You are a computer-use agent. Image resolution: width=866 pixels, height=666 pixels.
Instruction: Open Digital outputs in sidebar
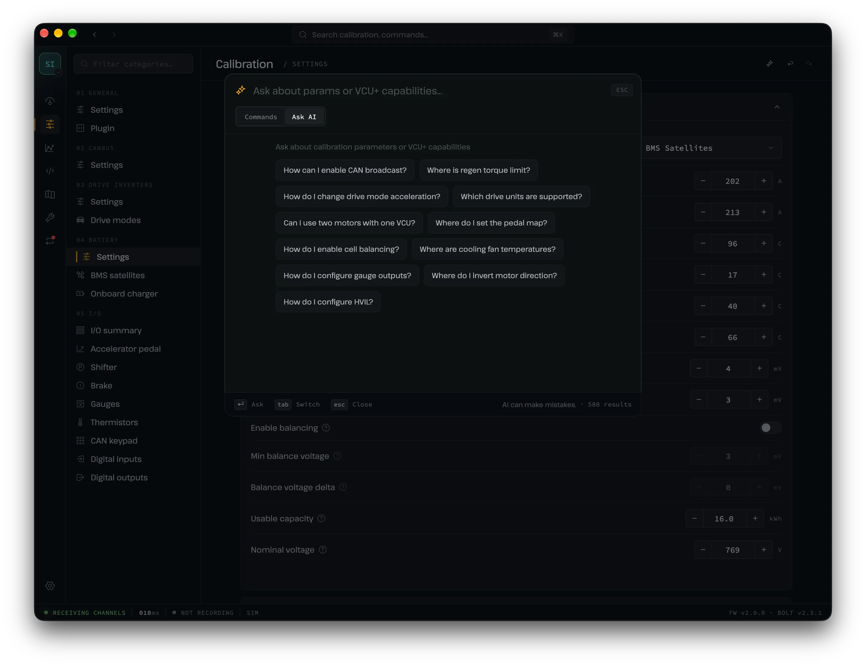[x=133, y=477]
